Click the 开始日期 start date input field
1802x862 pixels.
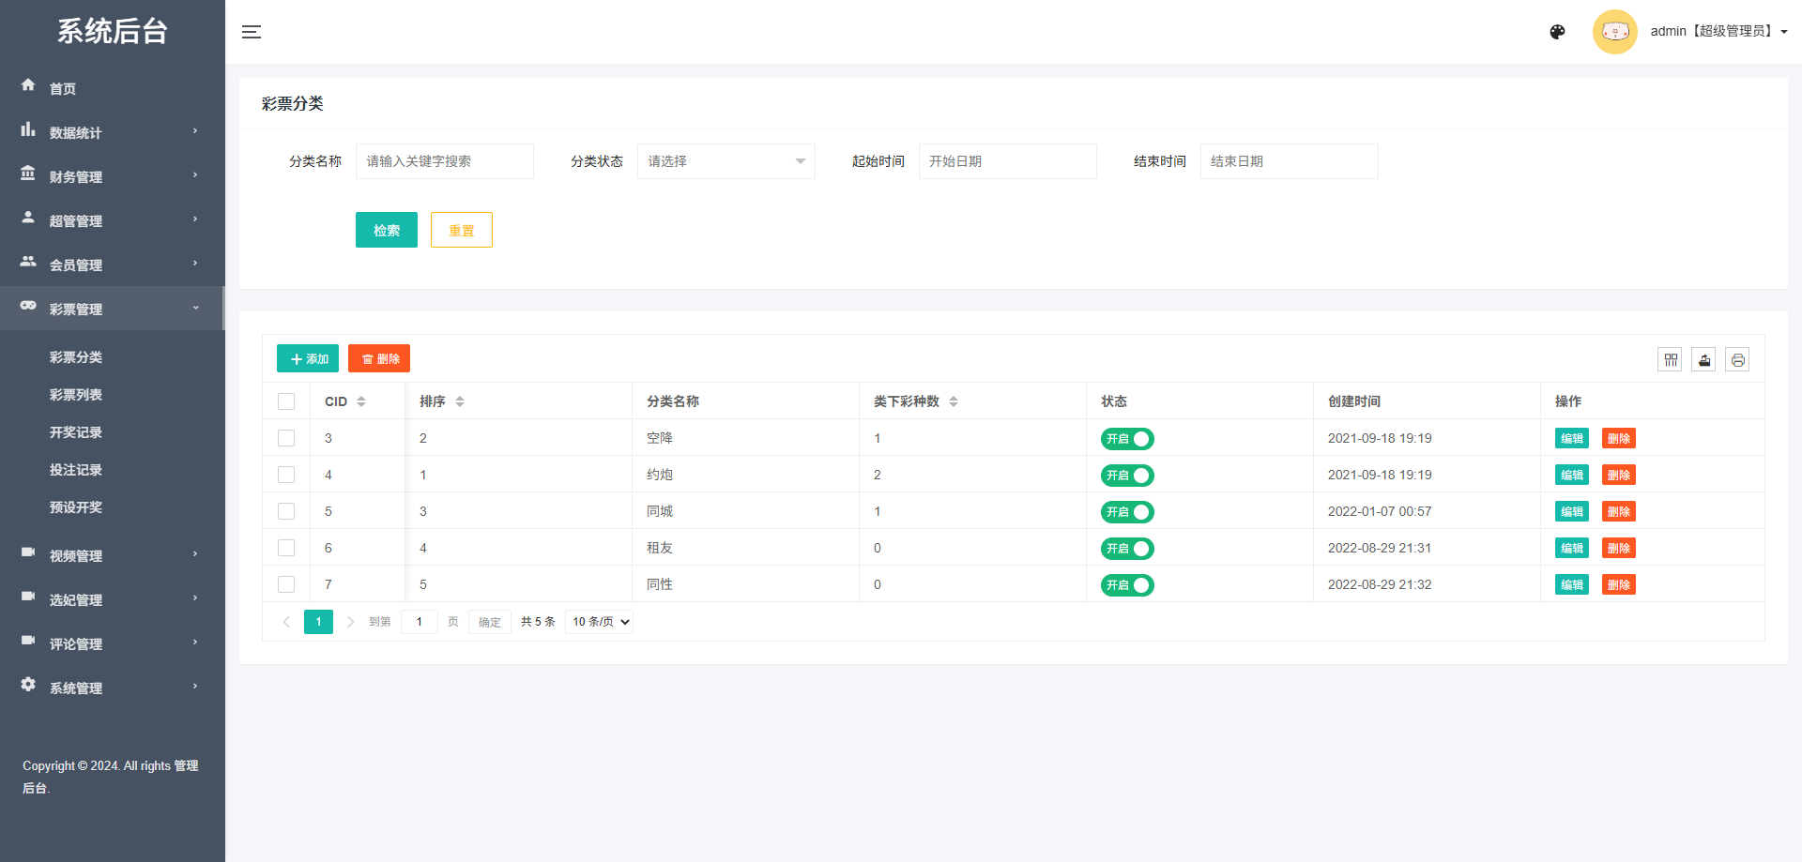(1007, 160)
